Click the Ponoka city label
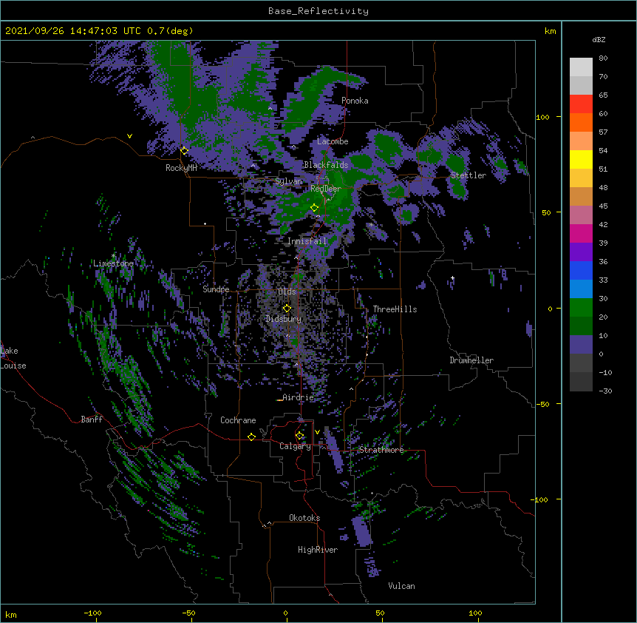637x623 pixels. click(x=355, y=101)
